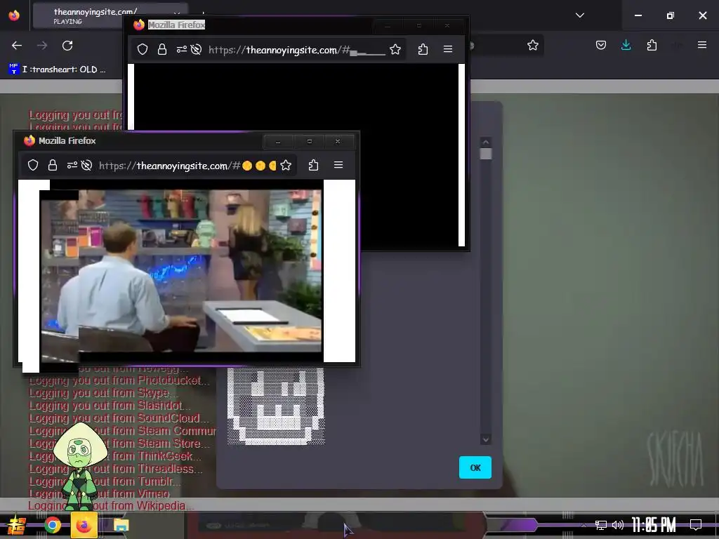Open main Firefox hamburger menu
Viewport: 719px width, 539px height.
[x=702, y=45]
